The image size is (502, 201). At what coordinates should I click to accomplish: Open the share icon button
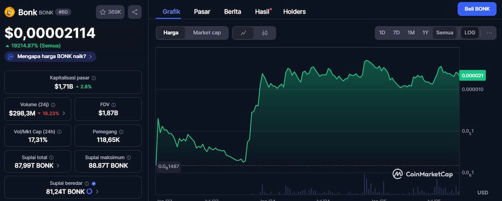pos(135,12)
